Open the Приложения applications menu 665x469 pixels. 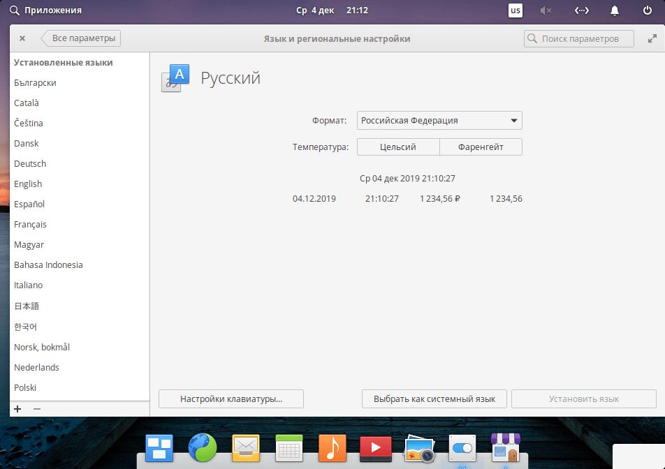45,10
